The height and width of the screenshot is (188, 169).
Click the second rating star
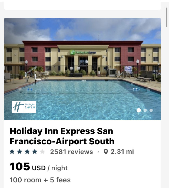point(19,152)
